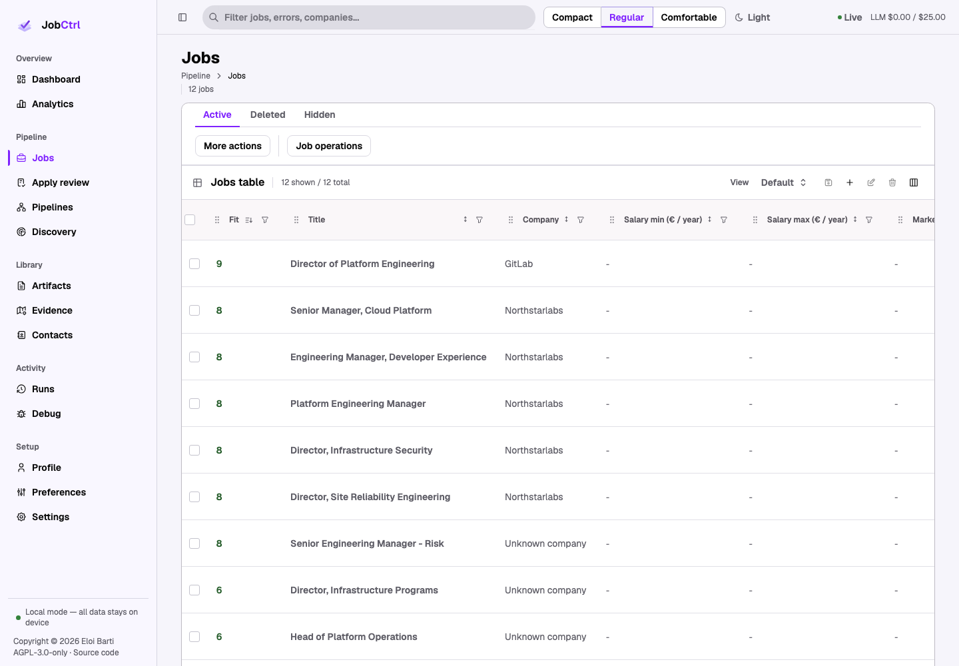
Task: Click the Salary min column drag handle
Action: pyautogui.click(x=612, y=220)
